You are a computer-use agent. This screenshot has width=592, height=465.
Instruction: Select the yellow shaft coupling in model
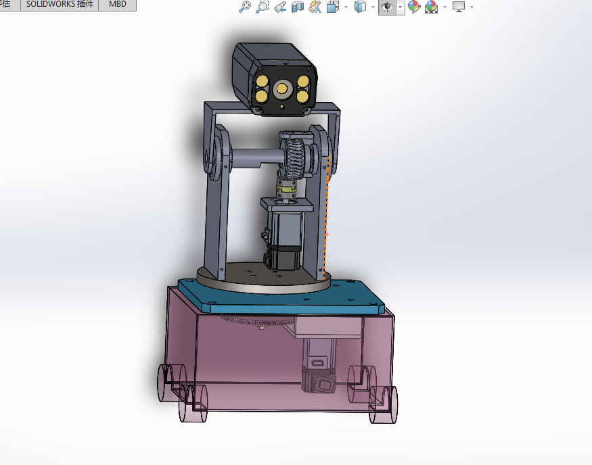click(286, 188)
